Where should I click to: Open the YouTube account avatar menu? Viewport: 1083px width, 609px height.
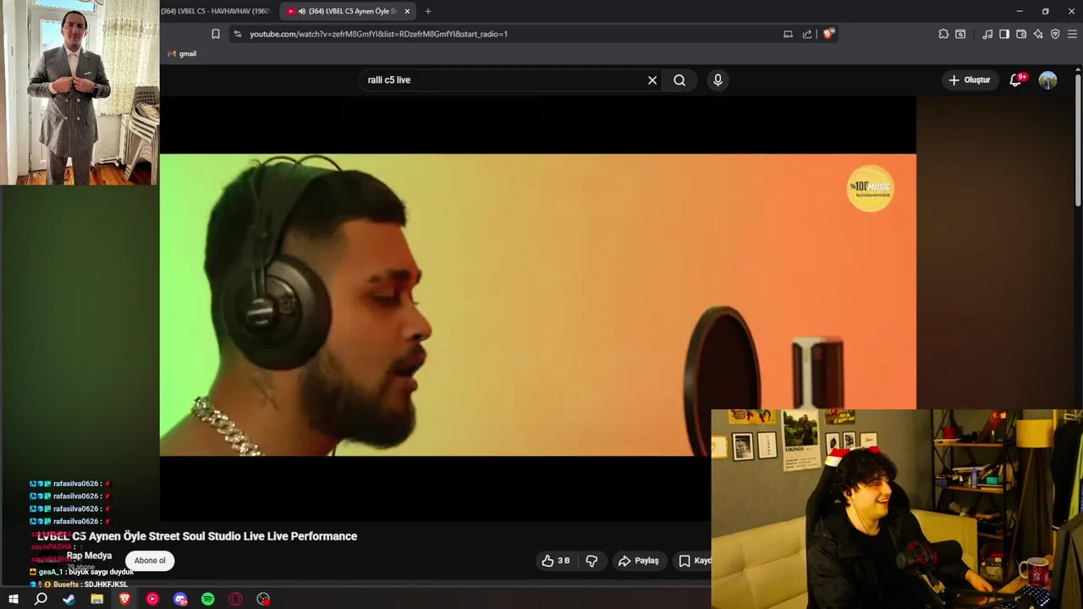(1048, 80)
